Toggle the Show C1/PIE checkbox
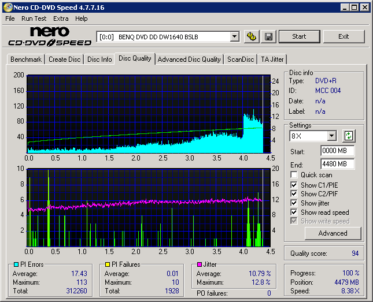 [294, 185]
